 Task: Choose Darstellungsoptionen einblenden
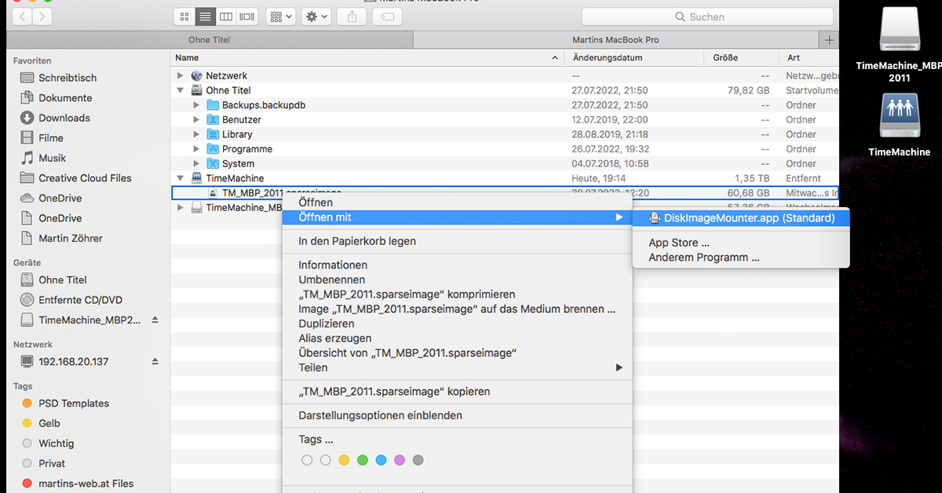click(x=458, y=415)
